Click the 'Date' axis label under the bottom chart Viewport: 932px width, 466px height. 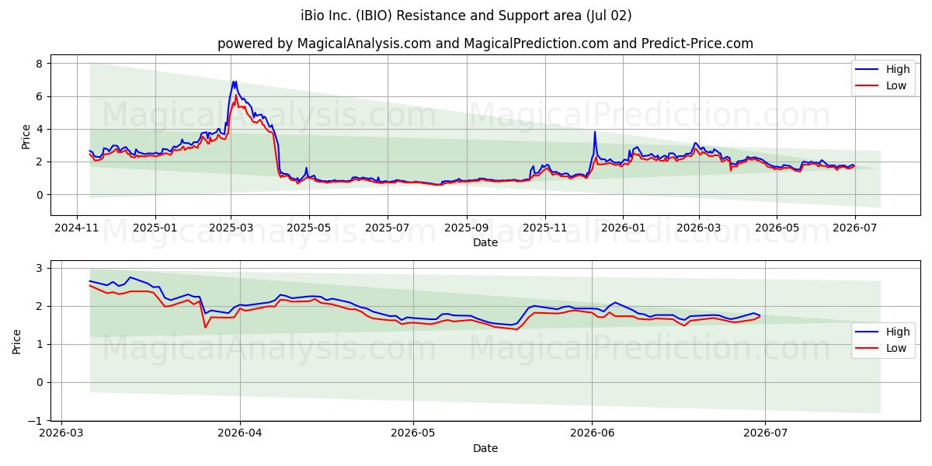click(485, 448)
